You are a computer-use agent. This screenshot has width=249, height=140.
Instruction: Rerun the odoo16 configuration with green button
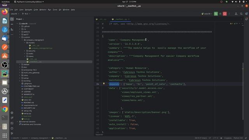pos(216,14)
